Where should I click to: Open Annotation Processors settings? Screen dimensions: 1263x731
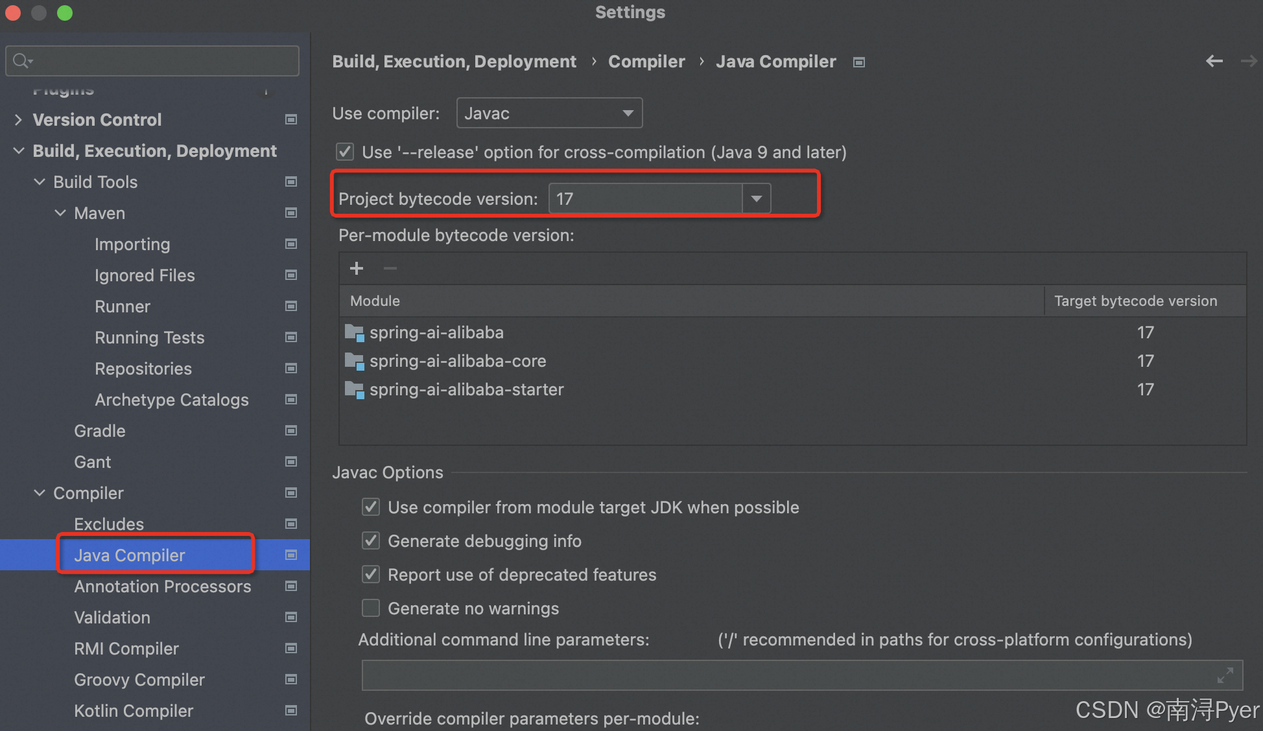[163, 586]
